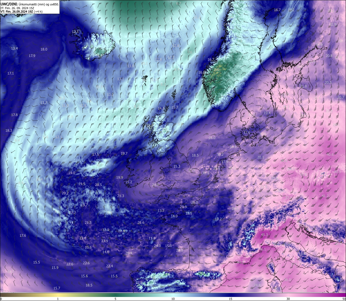
Task: Click the 13.0 value southeast of Iceland
Action: 131,66
